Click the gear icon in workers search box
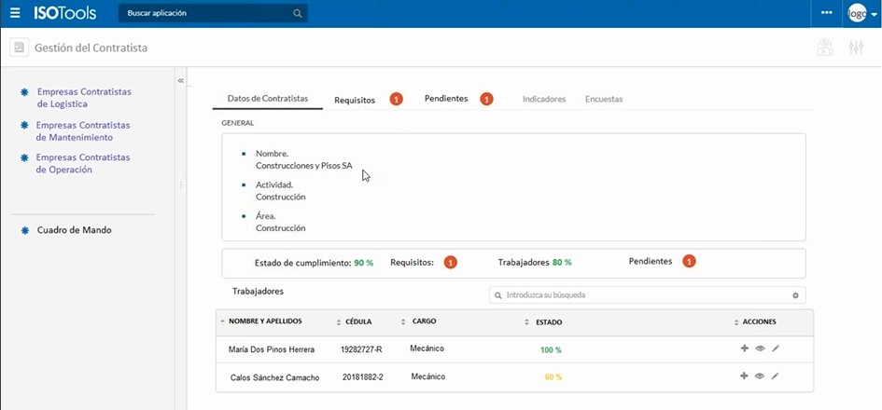This screenshot has width=882, height=410. tap(796, 295)
